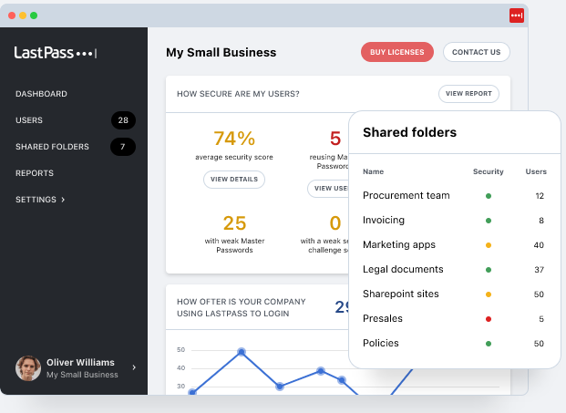Select the Procurement team folder row
The height and width of the screenshot is (413, 566).
point(455,196)
